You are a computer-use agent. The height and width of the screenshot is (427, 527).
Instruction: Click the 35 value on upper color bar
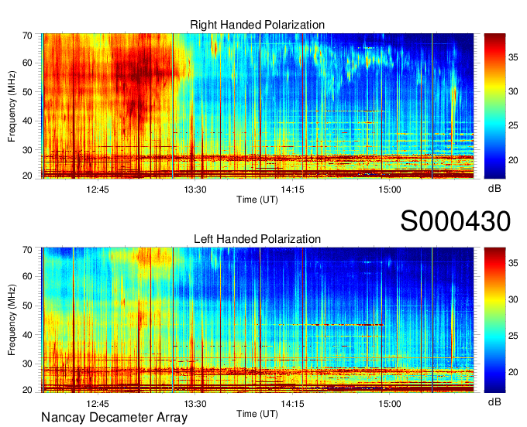pyautogui.click(x=513, y=57)
